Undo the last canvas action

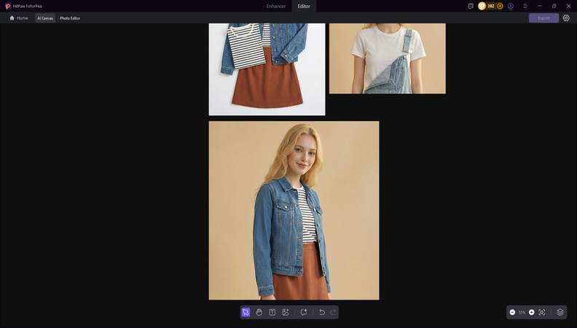pos(321,312)
